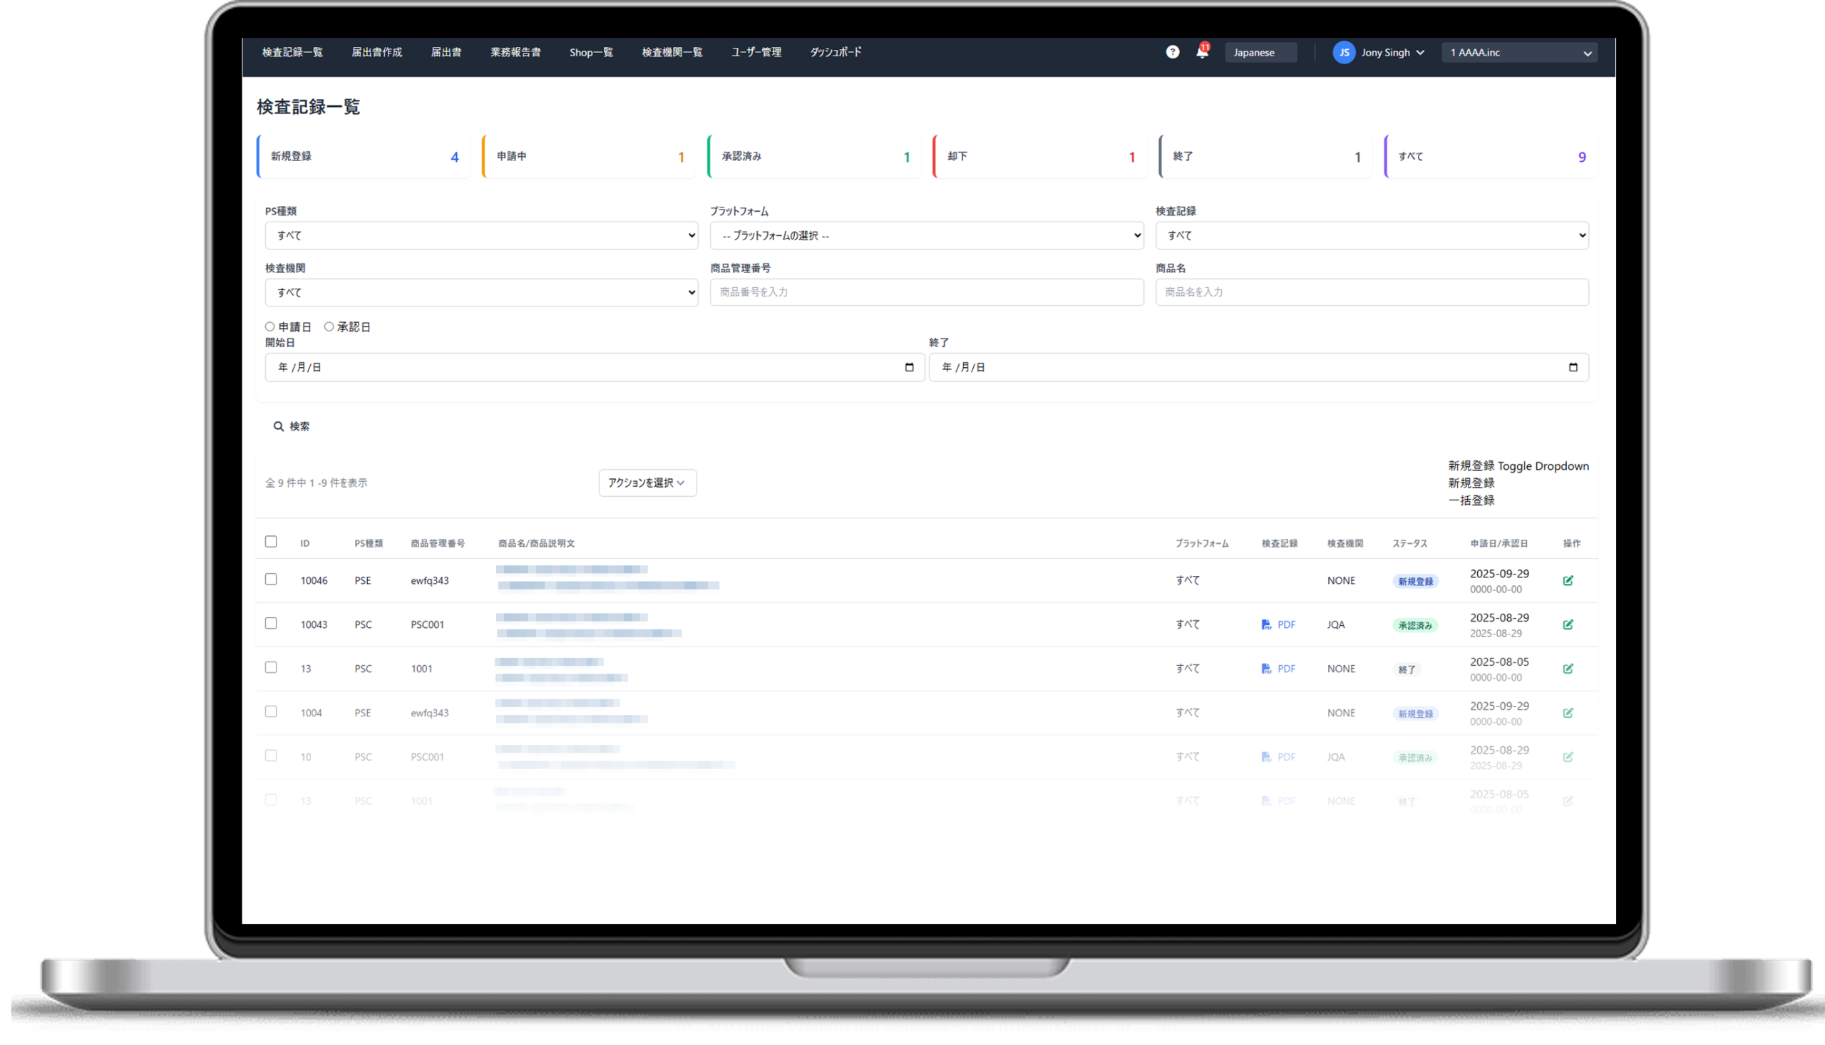Viewport: 1825px width, 1045px height.
Task: Click the help question mark icon
Action: coord(1172,51)
